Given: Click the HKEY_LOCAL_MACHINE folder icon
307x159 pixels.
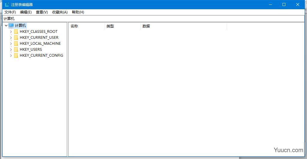Looking at the screenshot, I should [16, 44].
